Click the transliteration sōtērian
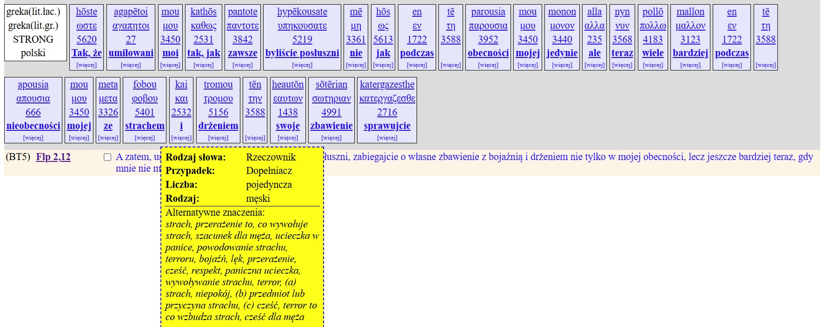 pyautogui.click(x=331, y=84)
